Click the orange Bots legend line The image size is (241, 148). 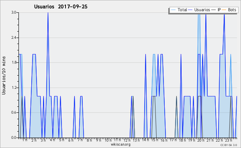(x=224, y=10)
